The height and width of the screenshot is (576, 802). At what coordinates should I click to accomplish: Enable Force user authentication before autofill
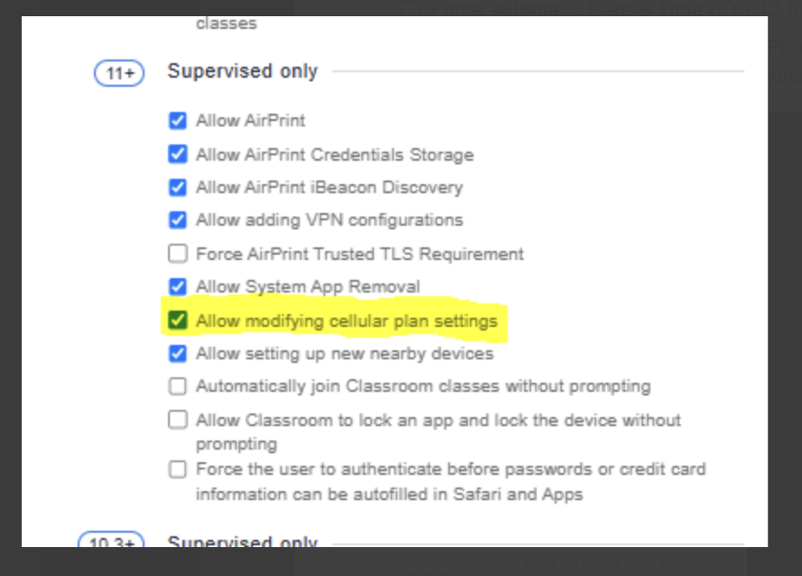[x=177, y=469]
